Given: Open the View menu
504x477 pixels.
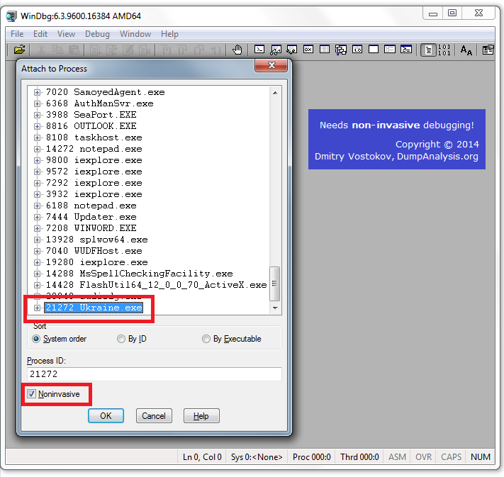Looking at the screenshot, I should click(66, 34).
